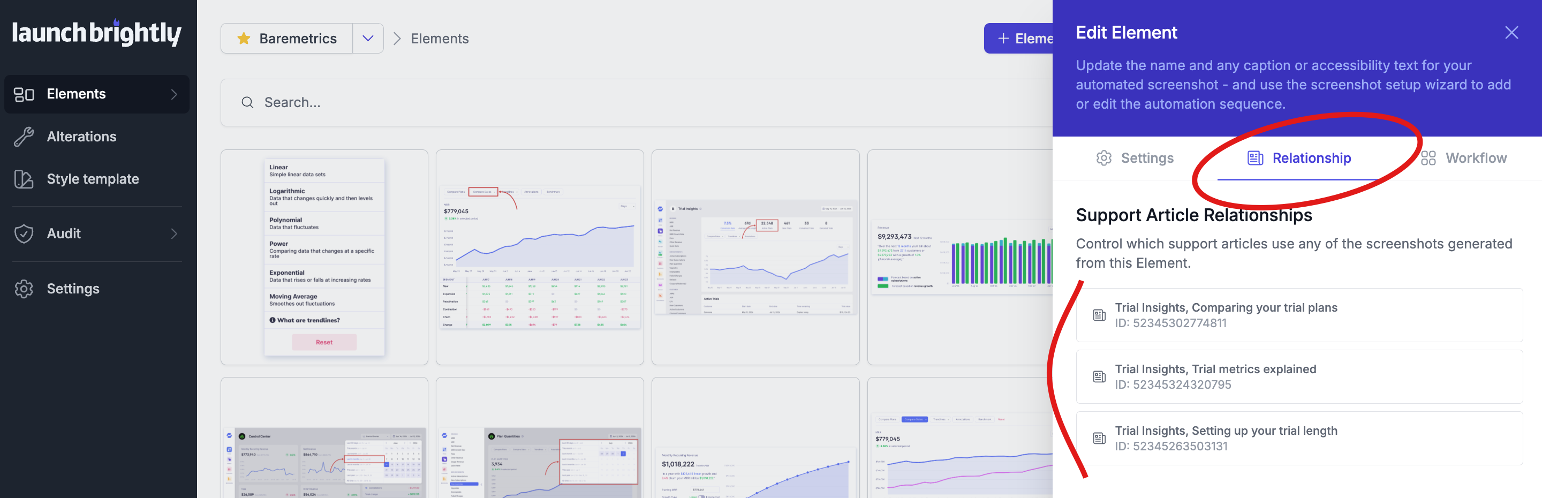This screenshot has width=1542, height=498.
Task: Open the Workflow tab
Action: (x=1464, y=158)
